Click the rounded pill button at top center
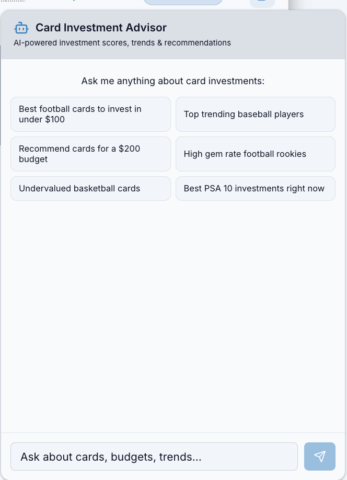This screenshot has width=347, height=480. 183,3
